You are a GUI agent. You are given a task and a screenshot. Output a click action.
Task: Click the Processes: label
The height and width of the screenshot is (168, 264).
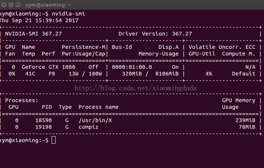22,100
